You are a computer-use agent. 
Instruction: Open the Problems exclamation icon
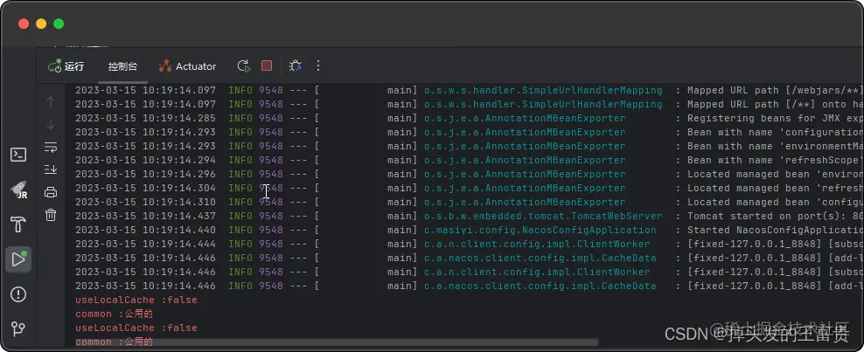point(18,294)
